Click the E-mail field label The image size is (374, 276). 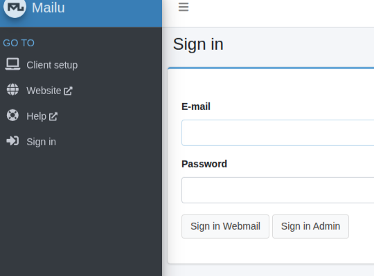click(x=196, y=107)
